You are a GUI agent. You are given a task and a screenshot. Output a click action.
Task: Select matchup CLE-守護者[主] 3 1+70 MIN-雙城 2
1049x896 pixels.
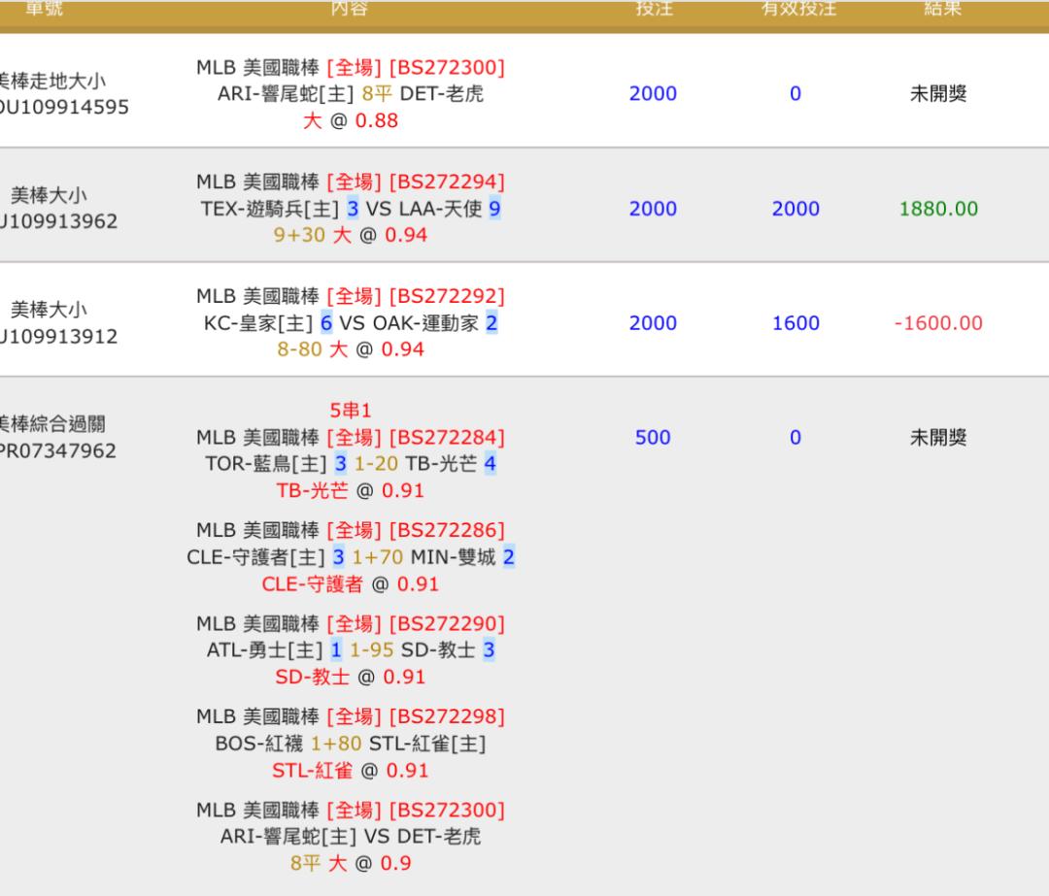tap(351, 557)
